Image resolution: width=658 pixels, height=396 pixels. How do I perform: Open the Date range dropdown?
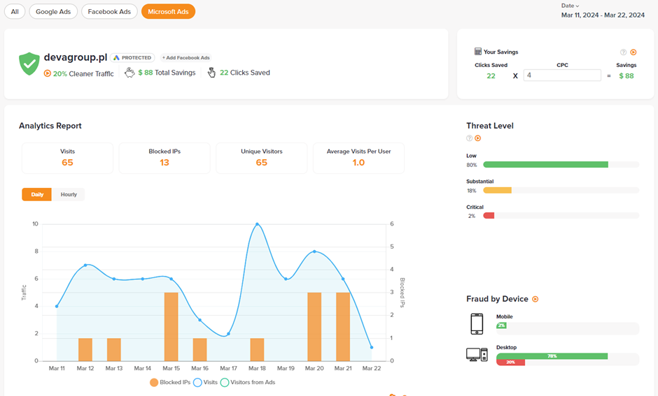(570, 6)
